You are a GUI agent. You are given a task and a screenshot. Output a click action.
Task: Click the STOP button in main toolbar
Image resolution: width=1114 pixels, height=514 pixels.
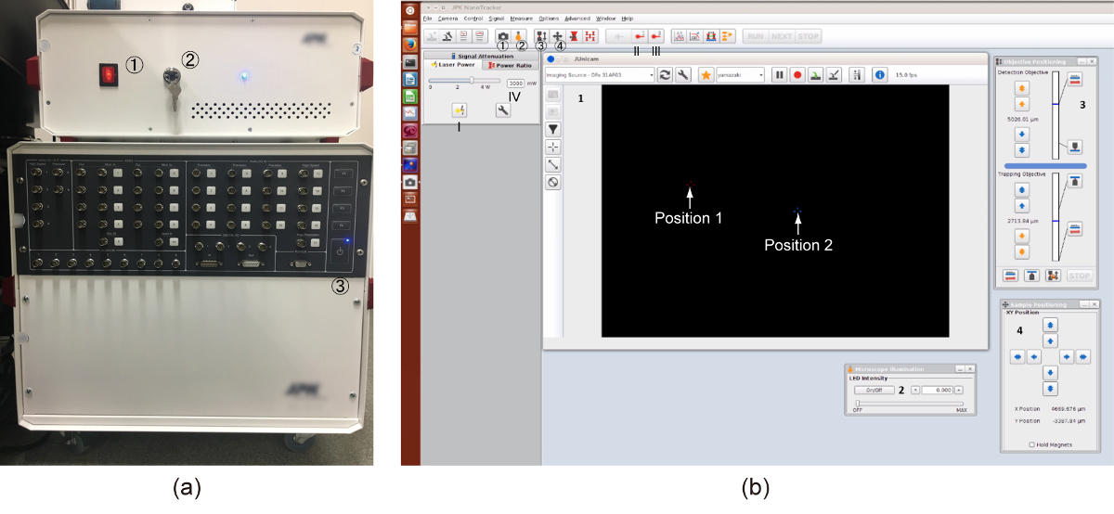(x=809, y=35)
